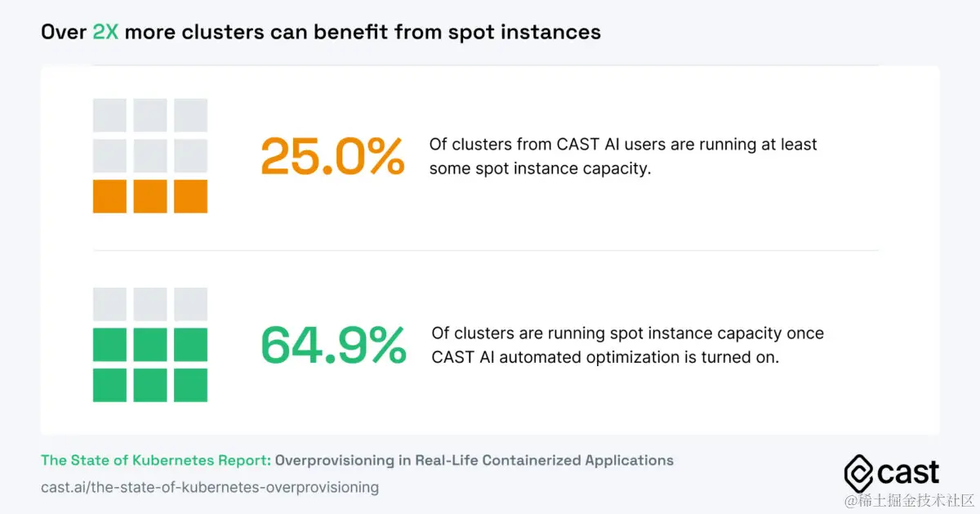This screenshot has height=514, width=980.
Task: Click the middle orange square
Action: click(150, 196)
